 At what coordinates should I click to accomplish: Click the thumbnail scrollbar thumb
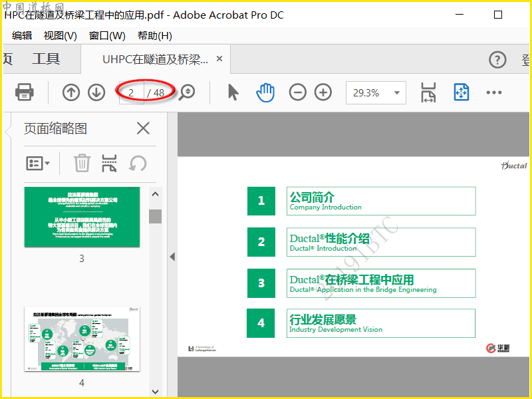(x=155, y=216)
